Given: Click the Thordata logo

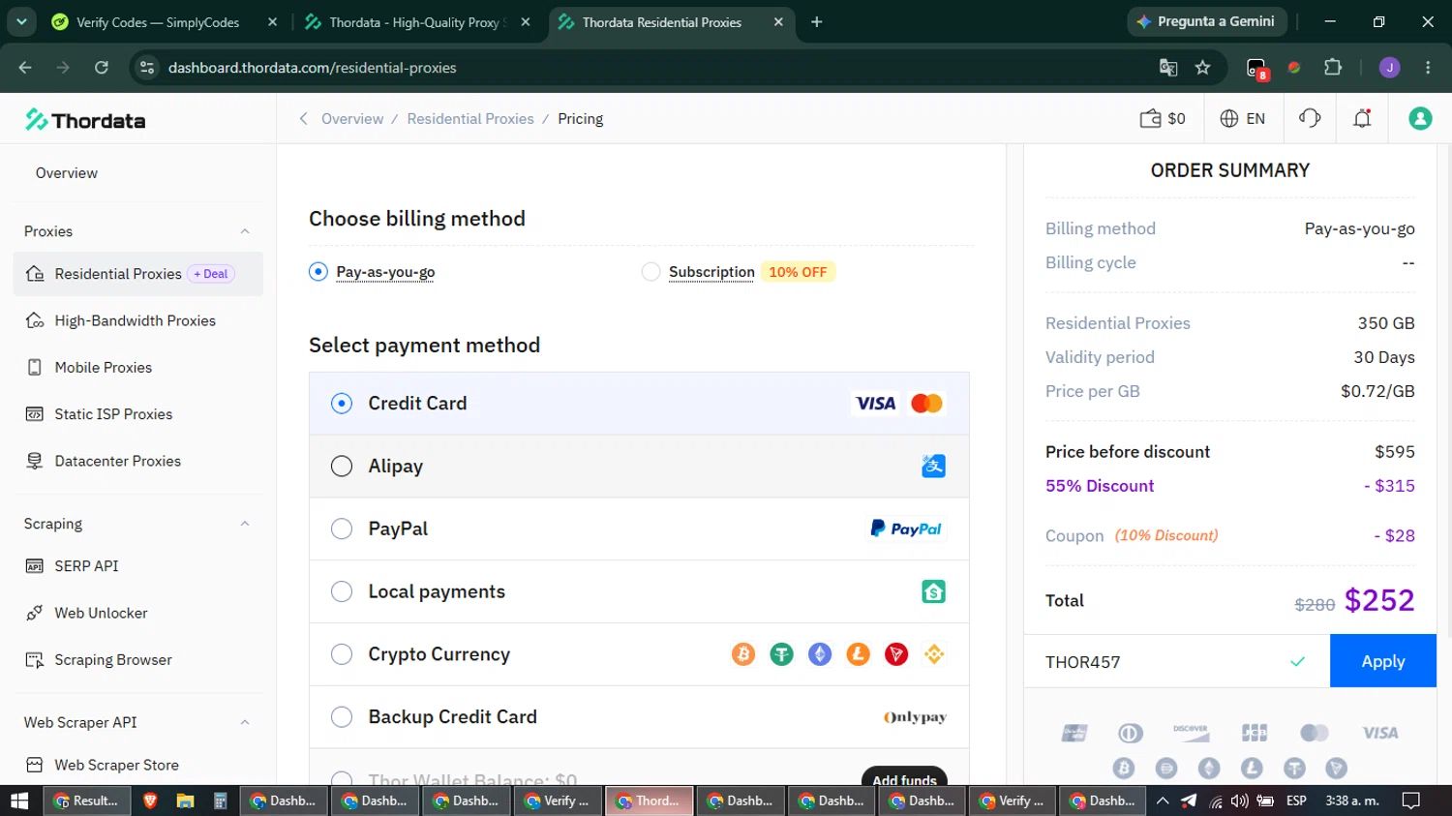Looking at the screenshot, I should (85, 120).
